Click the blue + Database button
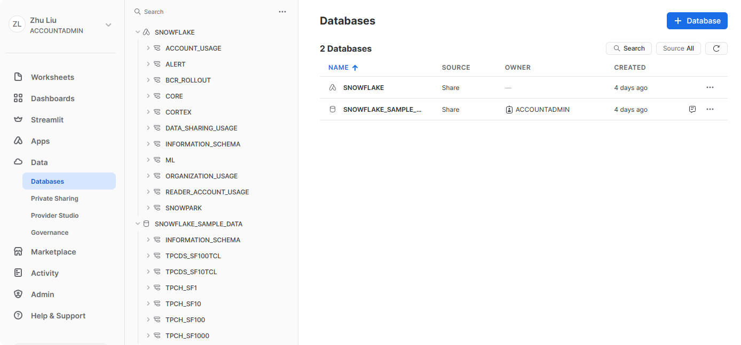 point(697,21)
